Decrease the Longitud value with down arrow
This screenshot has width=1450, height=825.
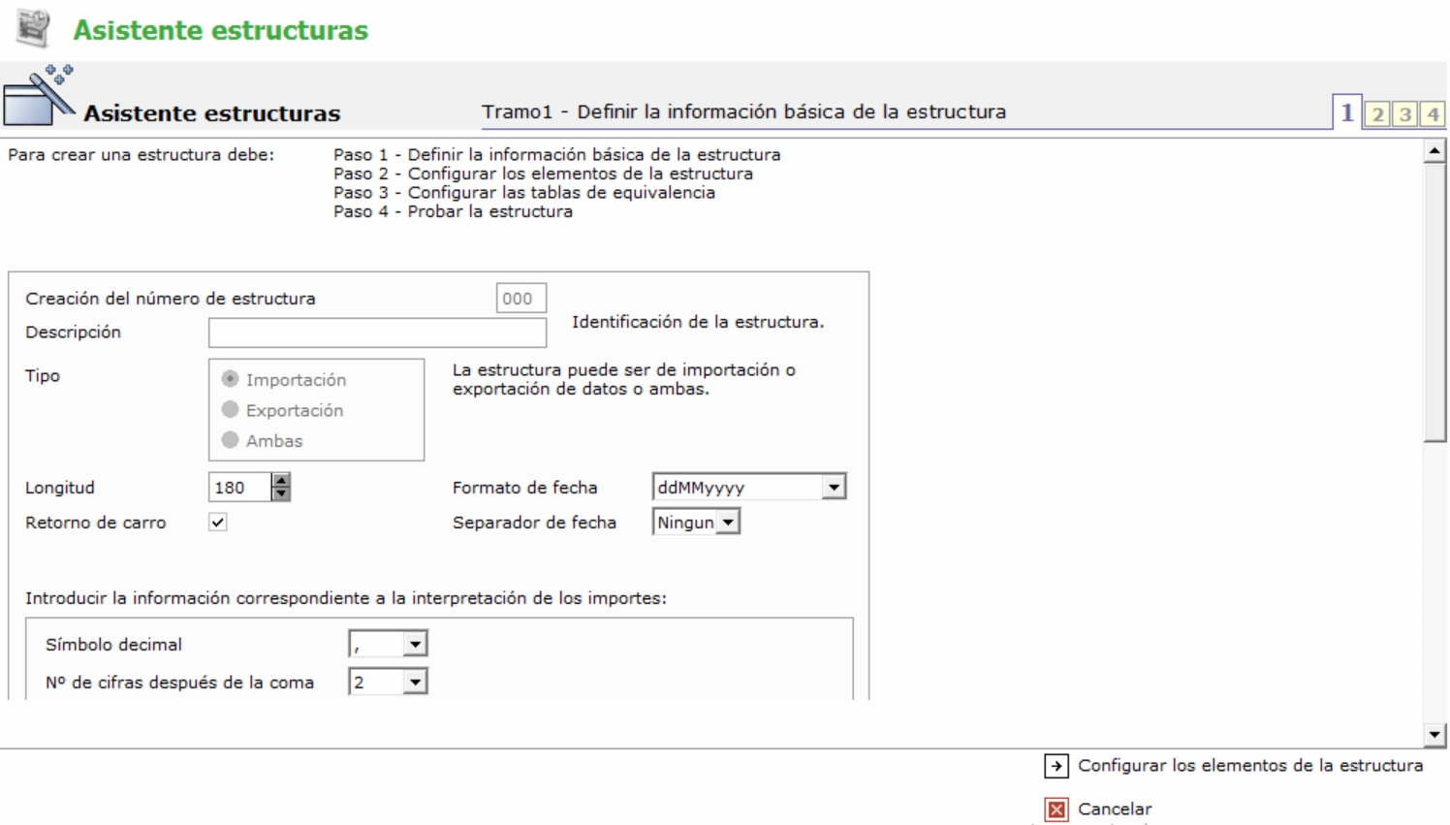pos(281,493)
